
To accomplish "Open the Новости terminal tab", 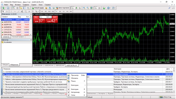I will point(38,94).
